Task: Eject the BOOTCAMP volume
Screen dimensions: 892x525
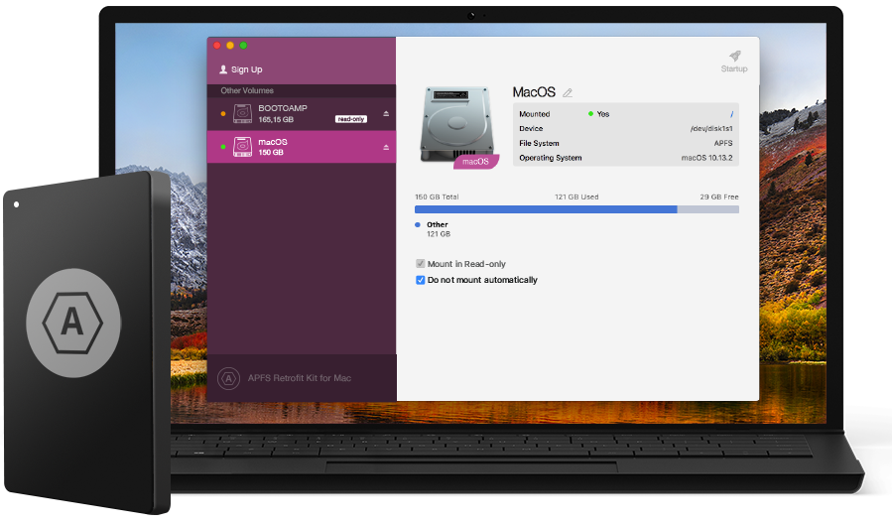Action: pyautogui.click(x=386, y=114)
